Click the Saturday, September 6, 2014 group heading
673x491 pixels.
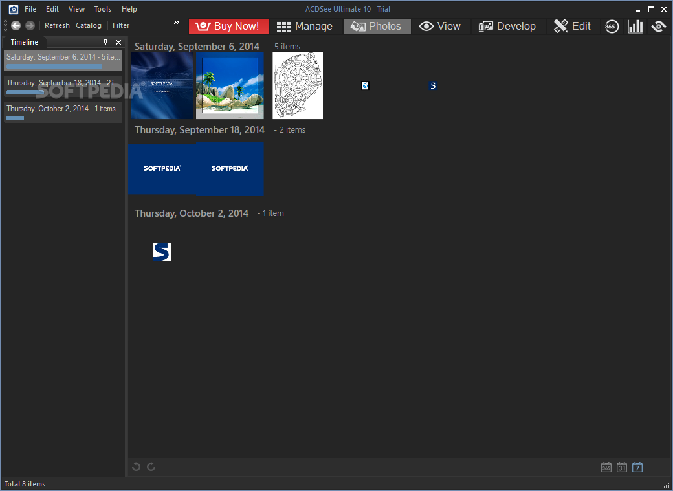tap(197, 47)
